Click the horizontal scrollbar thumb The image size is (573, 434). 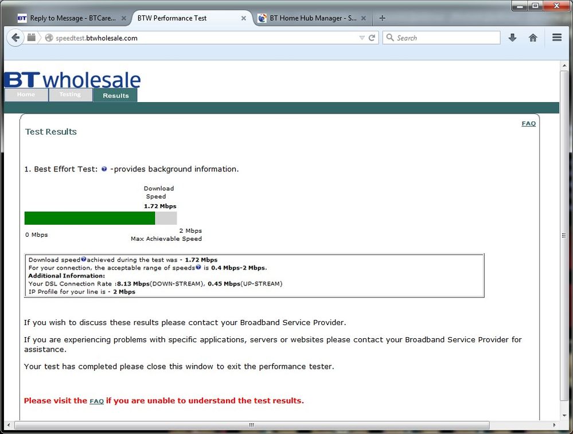coord(252,425)
